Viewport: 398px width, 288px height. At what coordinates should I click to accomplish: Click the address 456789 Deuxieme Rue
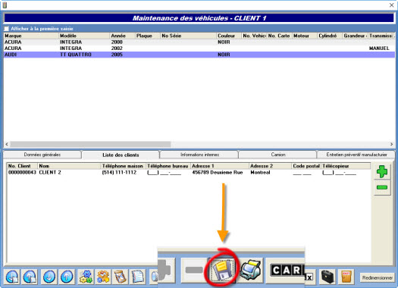click(x=218, y=172)
